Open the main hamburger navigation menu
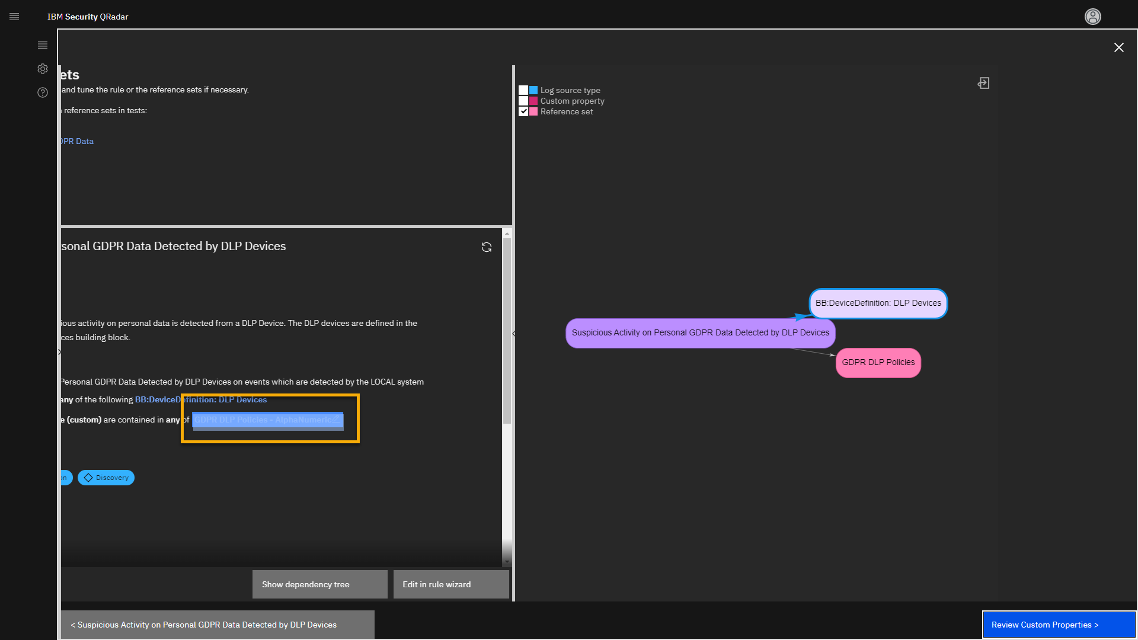The image size is (1138, 640). click(x=14, y=17)
